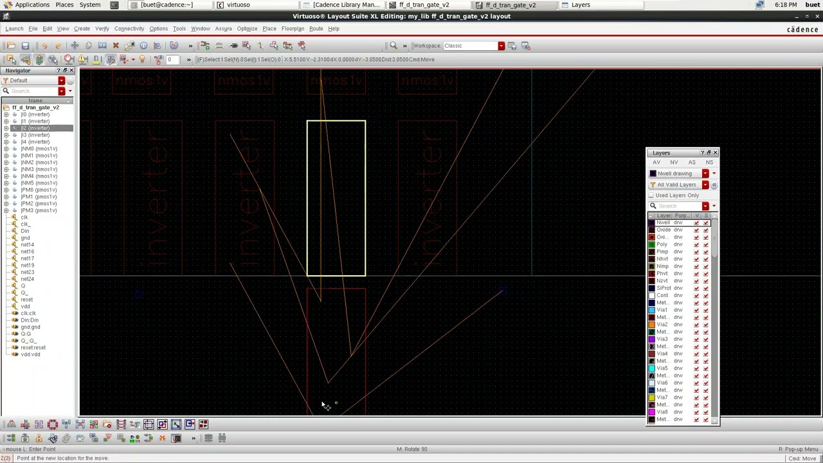Toggle visibility checkbox for Nwell layer
The height and width of the screenshot is (463, 823).
(696, 222)
